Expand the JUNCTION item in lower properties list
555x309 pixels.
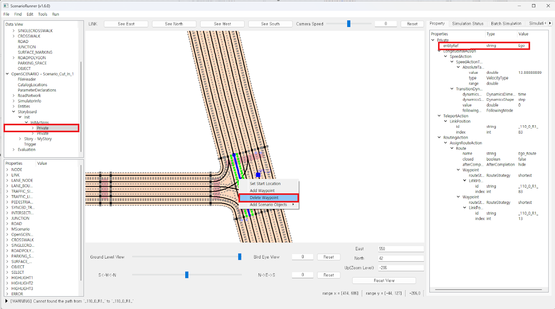click(x=7, y=218)
